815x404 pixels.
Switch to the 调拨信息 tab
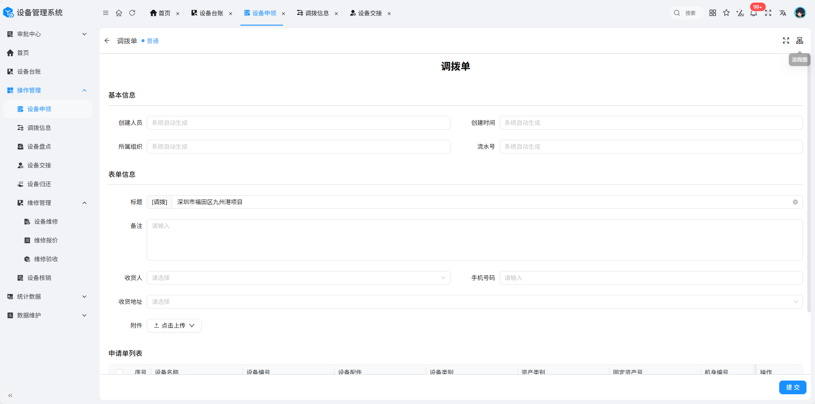pos(317,13)
